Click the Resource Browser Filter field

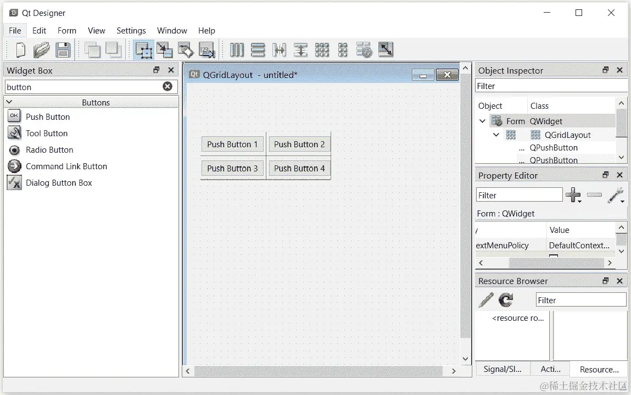tap(581, 300)
